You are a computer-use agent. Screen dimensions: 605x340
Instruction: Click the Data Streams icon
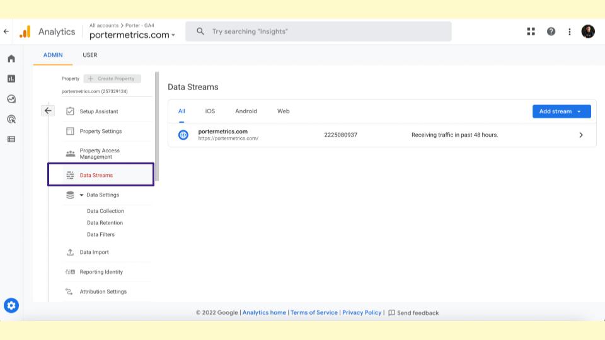click(x=70, y=175)
